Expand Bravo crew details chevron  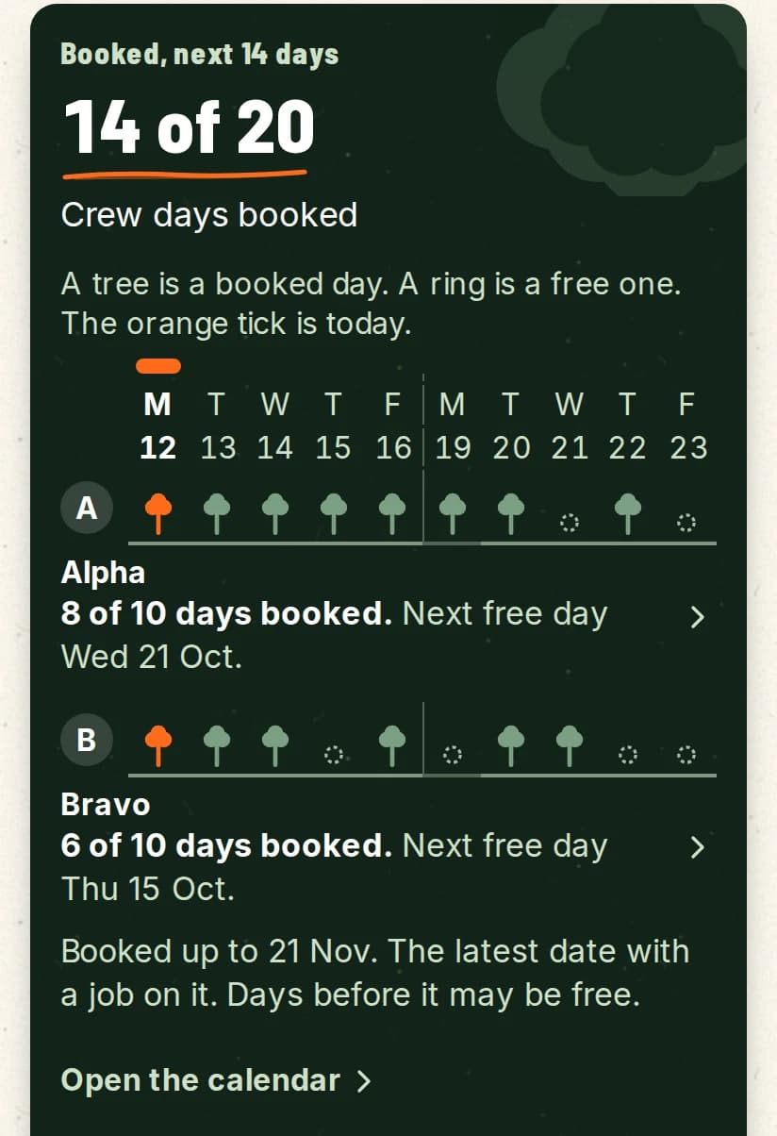pyautogui.click(x=697, y=847)
